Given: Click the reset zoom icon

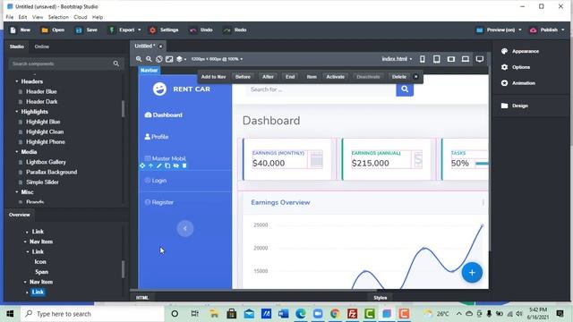Looking at the screenshot, I should 159,59.
